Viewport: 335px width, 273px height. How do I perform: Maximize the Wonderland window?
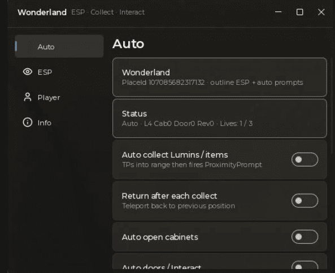pyautogui.click(x=300, y=12)
